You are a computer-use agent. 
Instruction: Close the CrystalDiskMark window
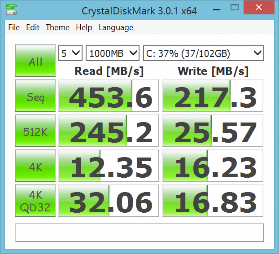point(259,8)
